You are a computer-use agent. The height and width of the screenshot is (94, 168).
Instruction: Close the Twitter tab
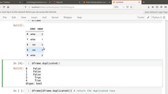tap(20, 2)
